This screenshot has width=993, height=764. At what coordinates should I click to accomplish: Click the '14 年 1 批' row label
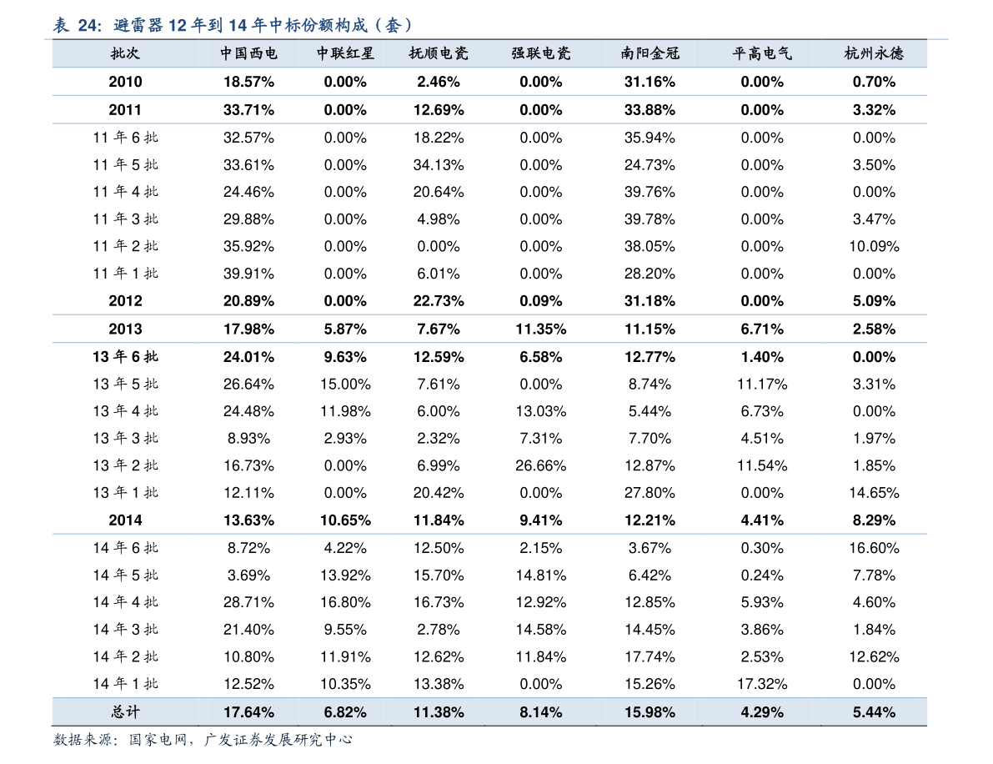[x=125, y=684]
